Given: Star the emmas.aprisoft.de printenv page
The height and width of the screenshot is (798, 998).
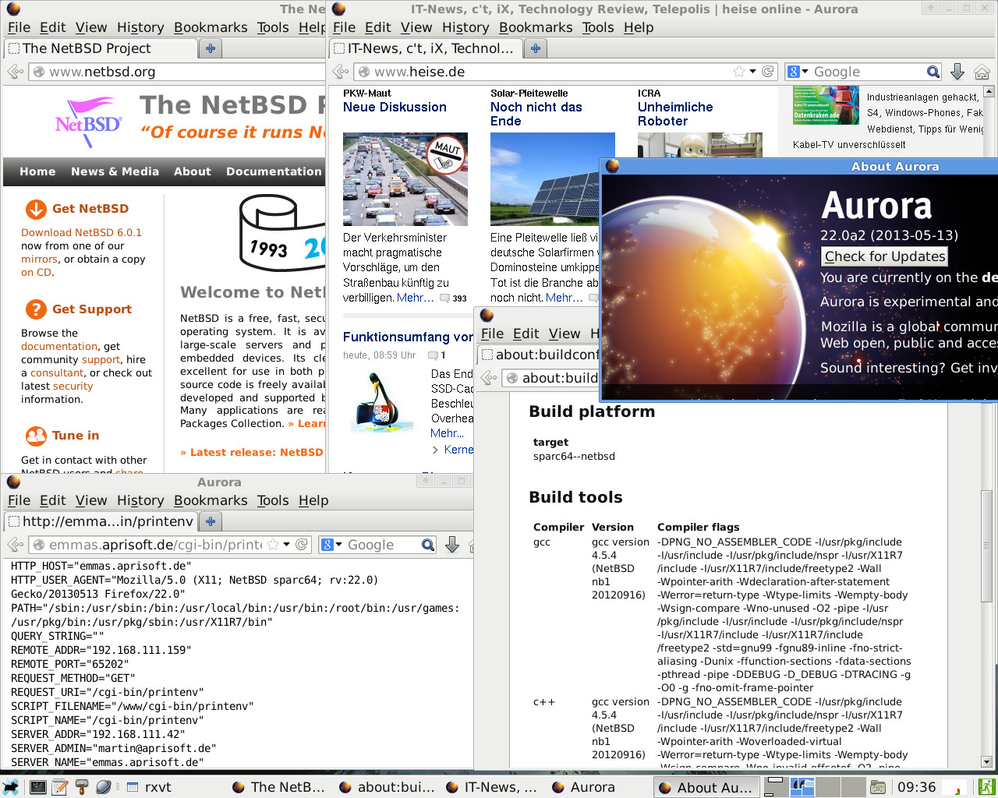Looking at the screenshot, I should coord(273,545).
